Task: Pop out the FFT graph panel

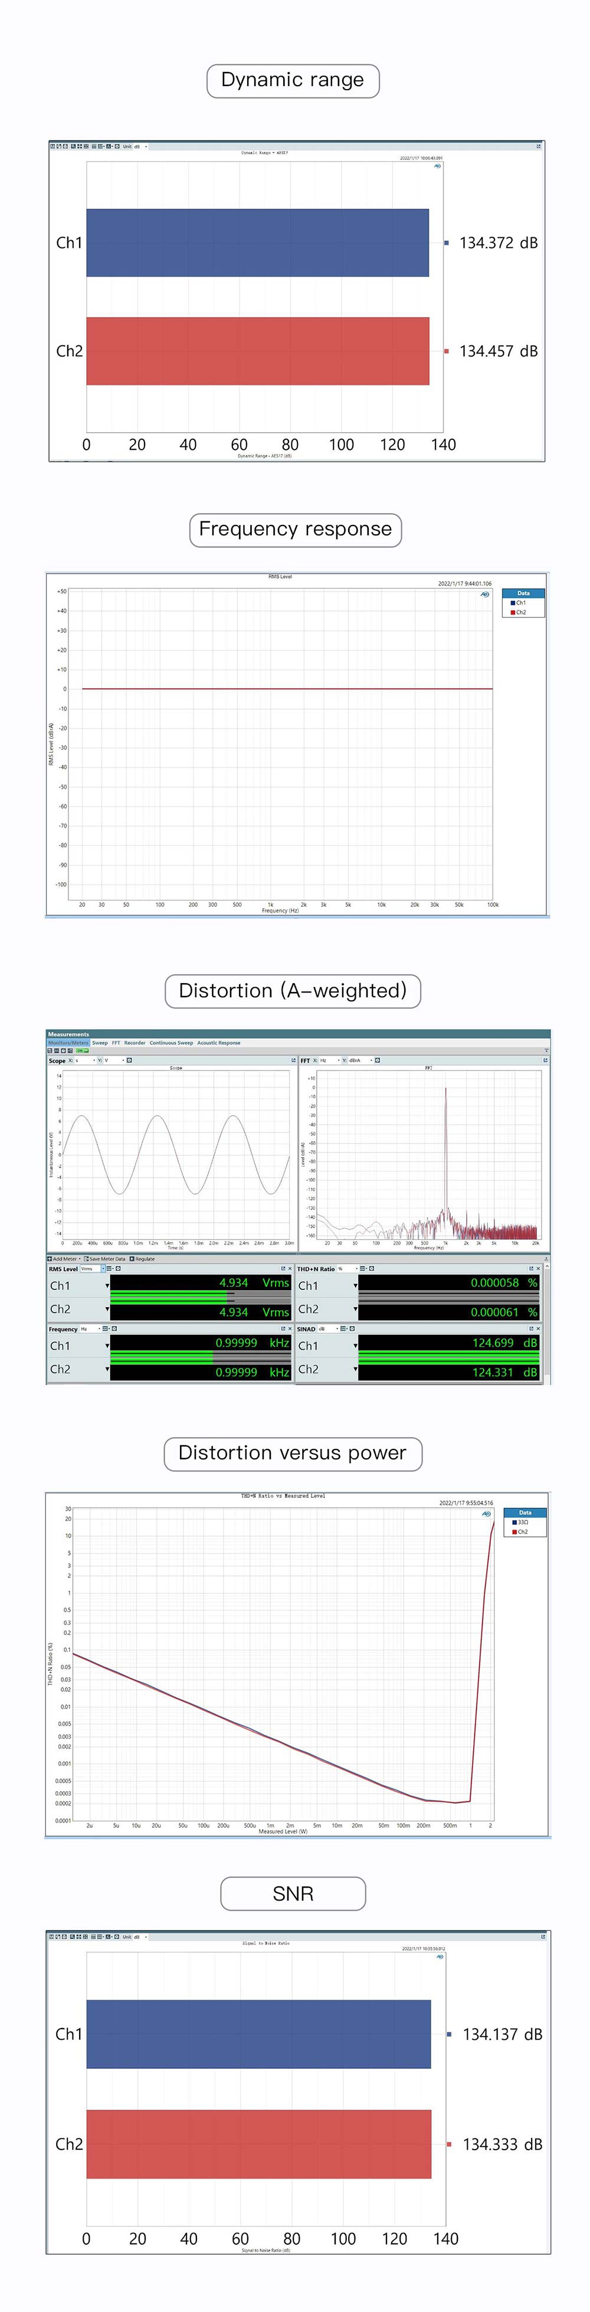Action: tap(545, 1060)
